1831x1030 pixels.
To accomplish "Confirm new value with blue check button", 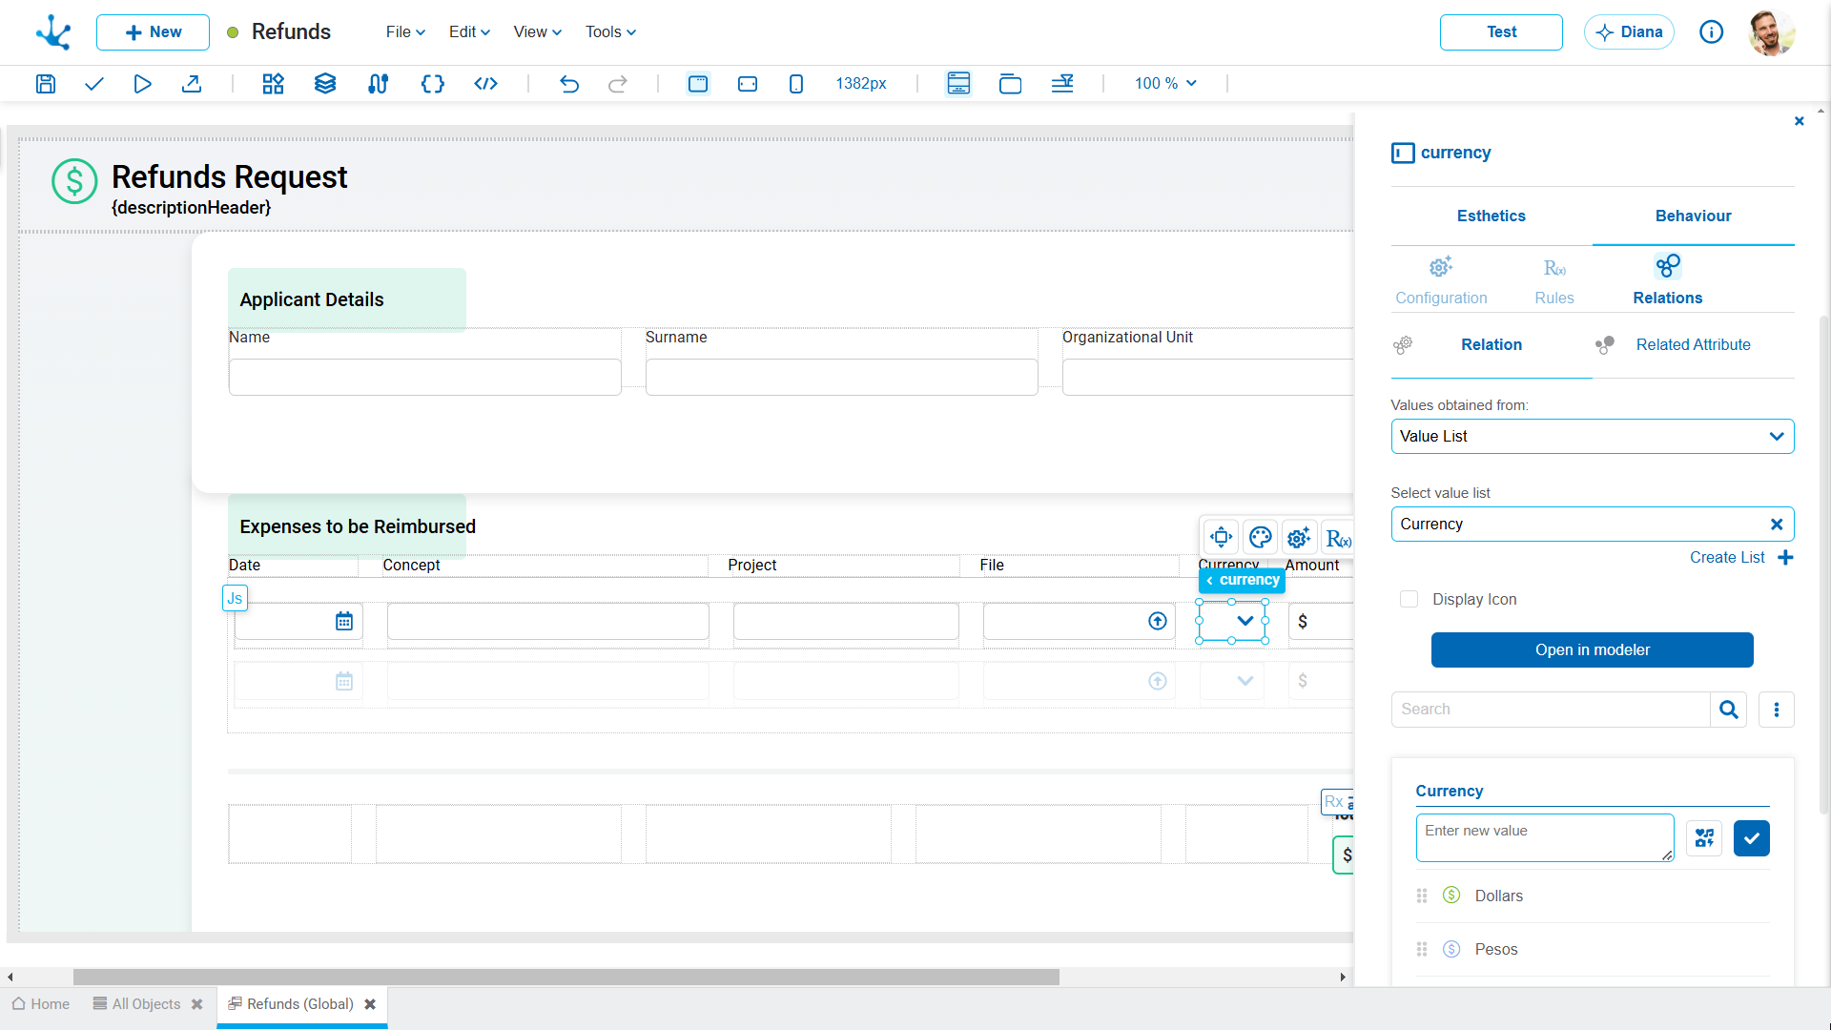I will pos(1751,838).
